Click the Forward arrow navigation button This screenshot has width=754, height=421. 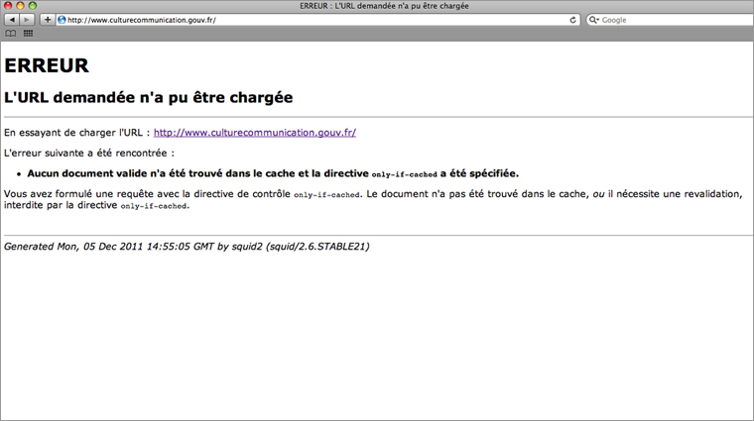click(x=27, y=20)
